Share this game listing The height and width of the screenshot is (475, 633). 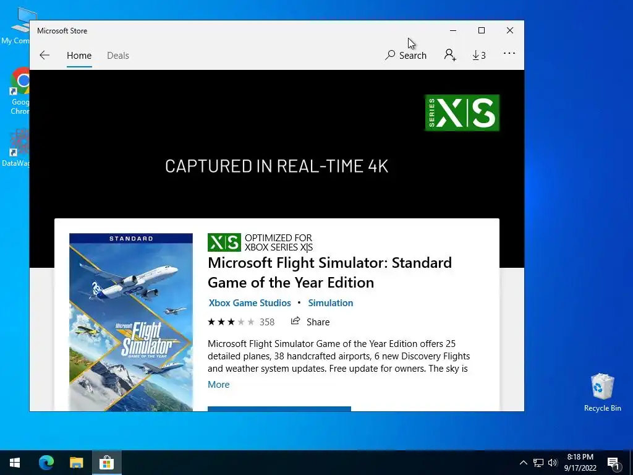pyautogui.click(x=310, y=322)
